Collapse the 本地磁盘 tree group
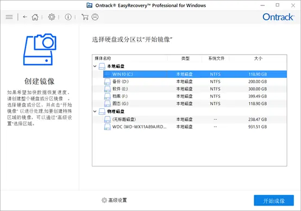Viewport: 301px width, 211px height. coord(95,67)
